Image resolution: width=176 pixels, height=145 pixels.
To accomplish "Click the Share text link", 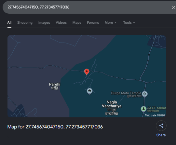I will pyautogui.click(x=161, y=135).
